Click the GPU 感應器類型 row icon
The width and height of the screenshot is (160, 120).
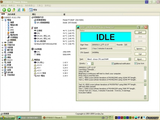[35, 22]
